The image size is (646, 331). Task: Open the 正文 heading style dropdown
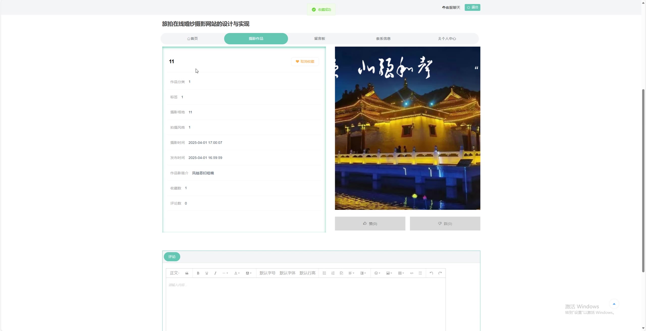[x=174, y=273]
